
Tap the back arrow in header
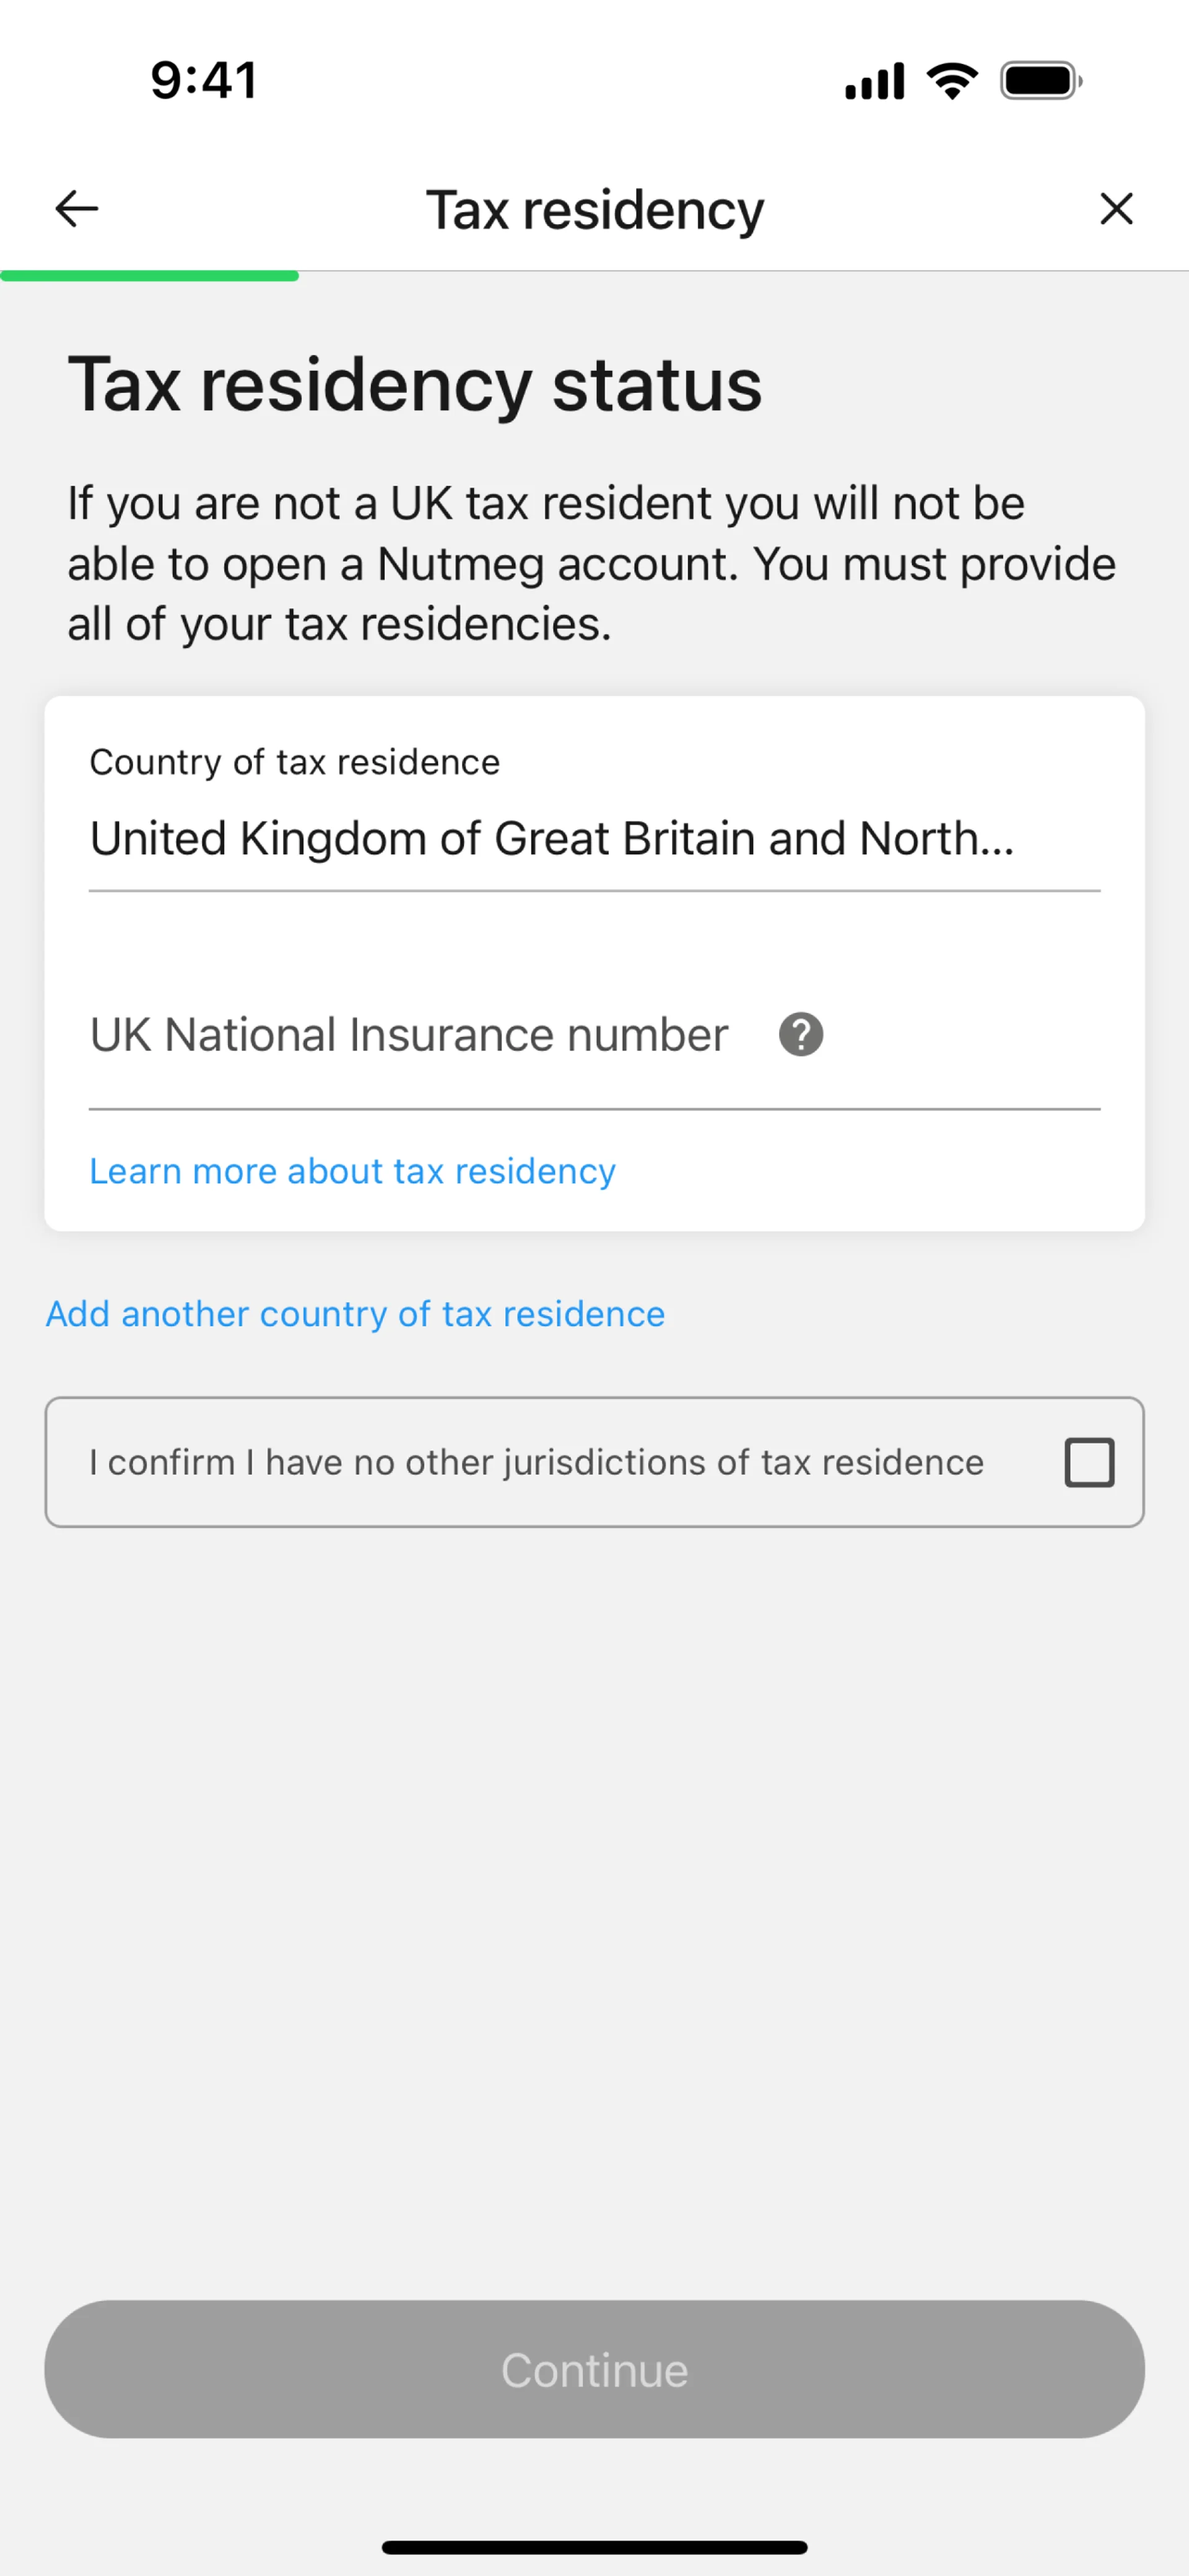click(x=76, y=209)
